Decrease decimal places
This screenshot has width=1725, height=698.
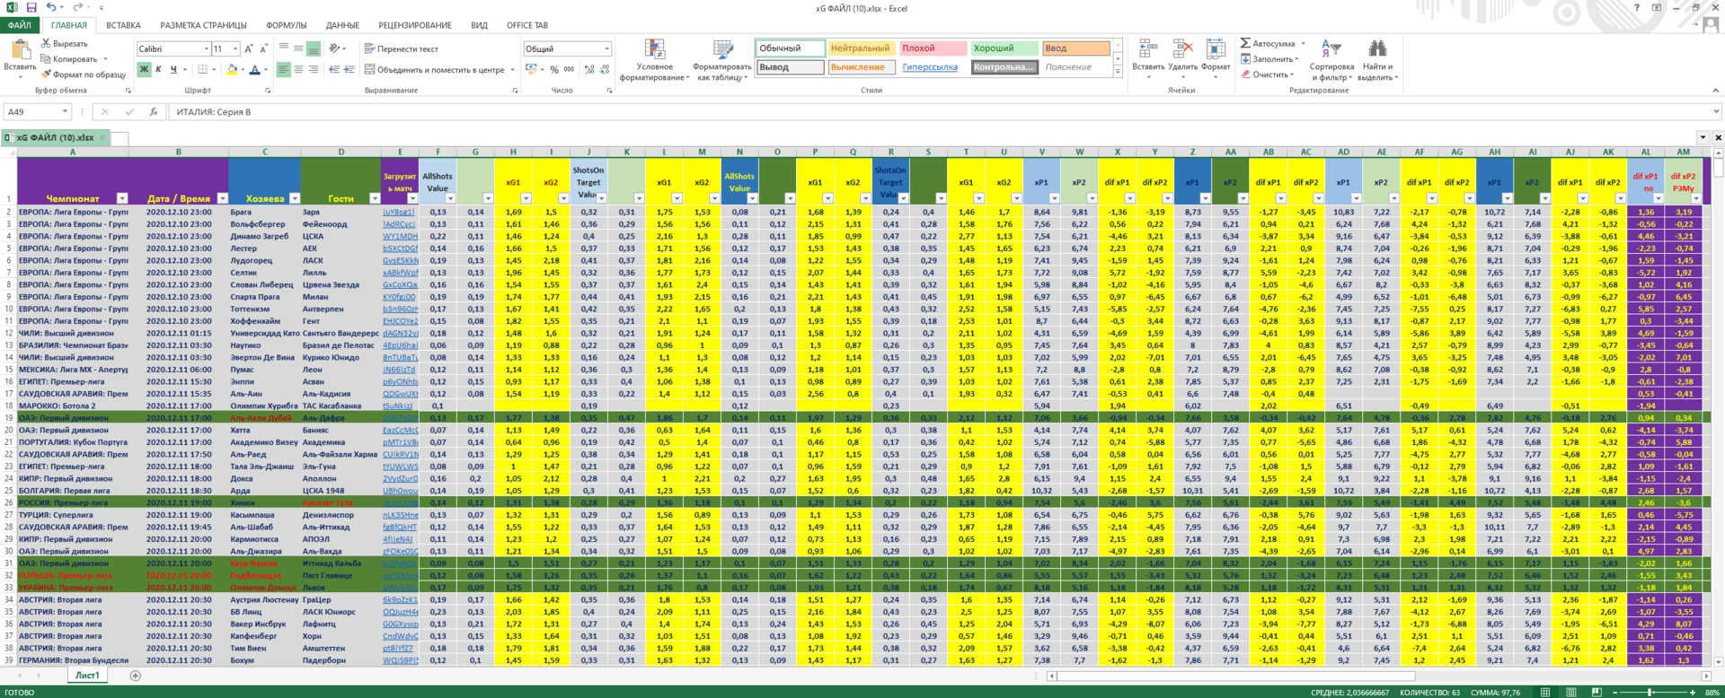(603, 69)
